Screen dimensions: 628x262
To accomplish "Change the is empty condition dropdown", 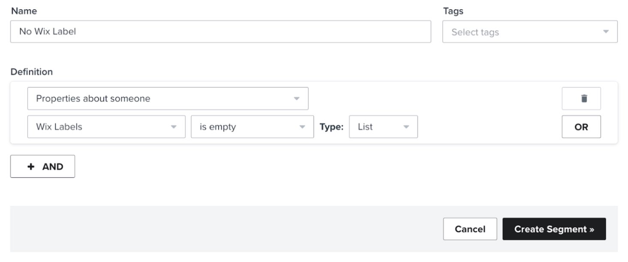I will [252, 126].
